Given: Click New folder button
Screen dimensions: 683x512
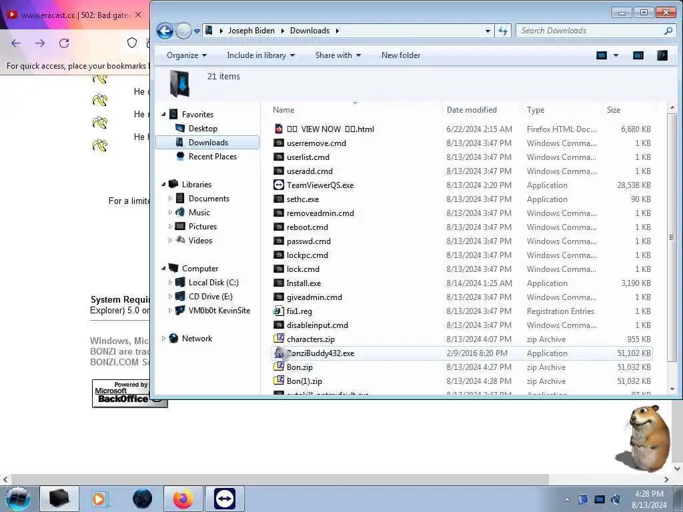Looking at the screenshot, I should coord(401,55).
